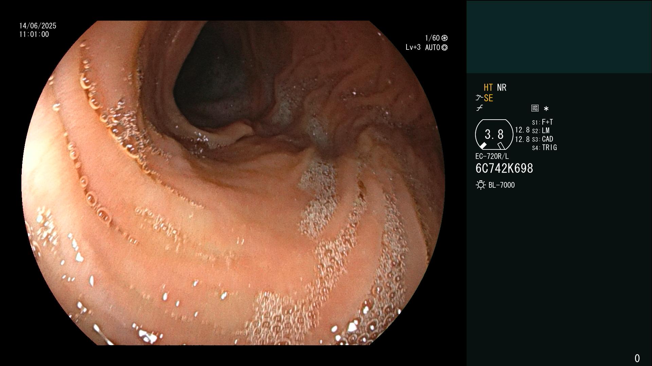Viewport: 652px width, 366px height.
Task: Click the Lv+3 brightness level
Action: click(413, 47)
